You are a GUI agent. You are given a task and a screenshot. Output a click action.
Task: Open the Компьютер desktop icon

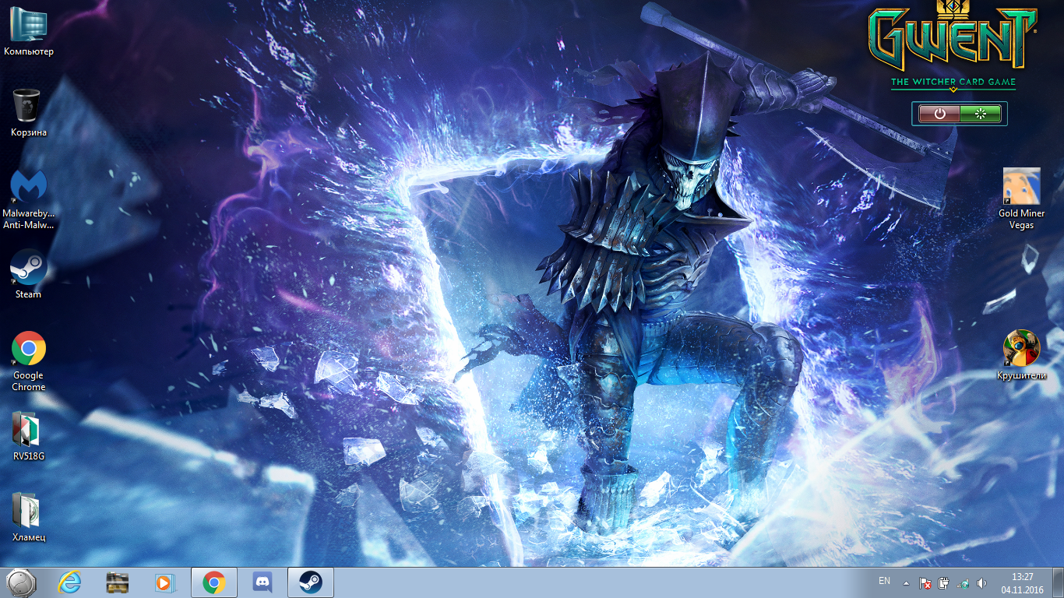click(x=28, y=31)
